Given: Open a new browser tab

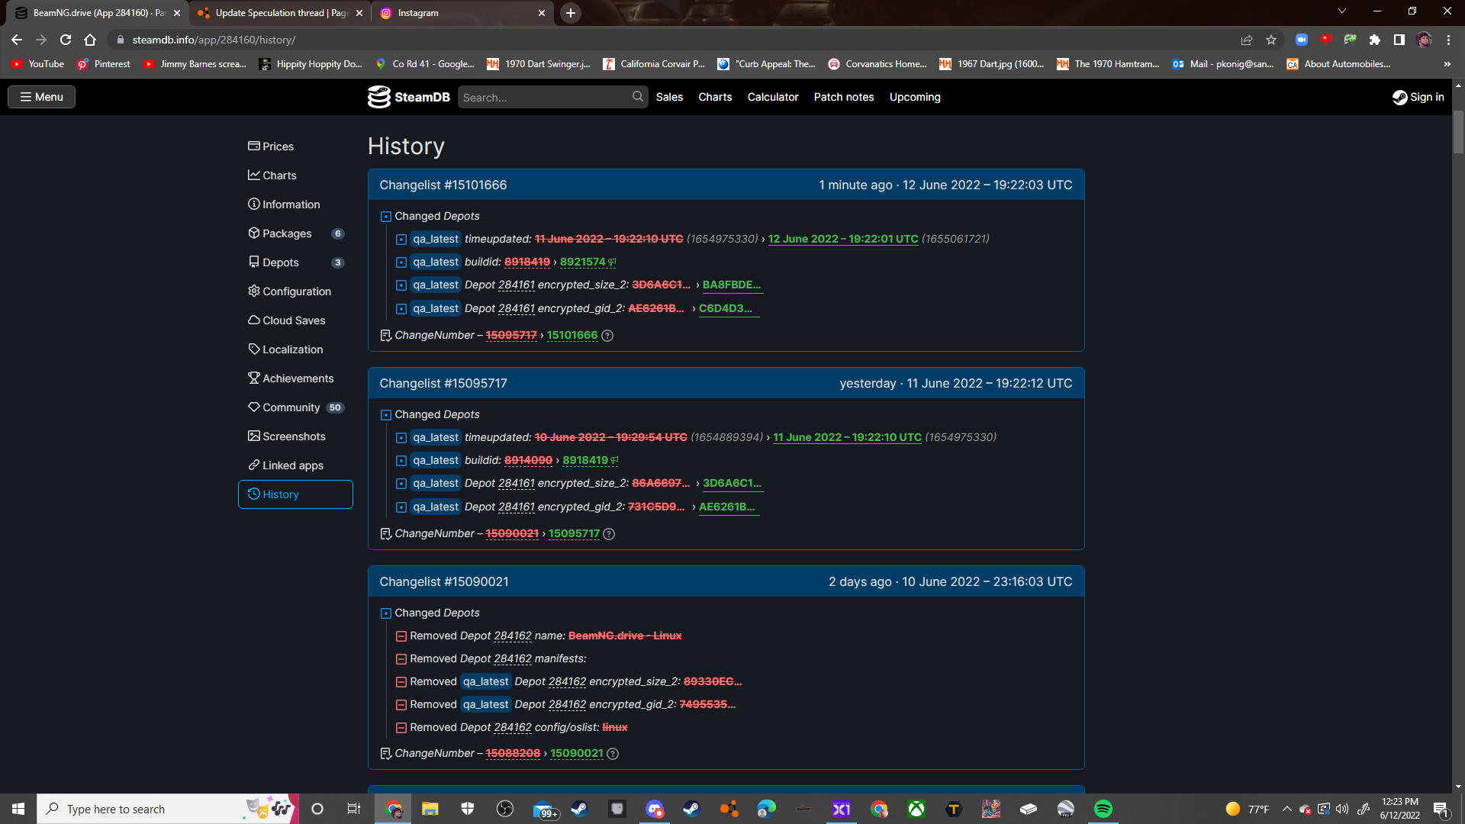Looking at the screenshot, I should coord(570,13).
